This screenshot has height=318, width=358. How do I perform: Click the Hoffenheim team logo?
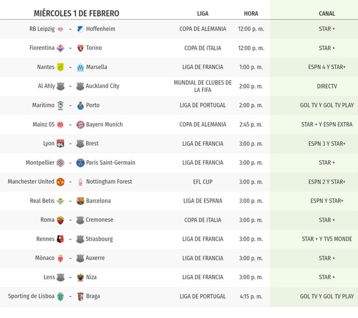coord(80,29)
